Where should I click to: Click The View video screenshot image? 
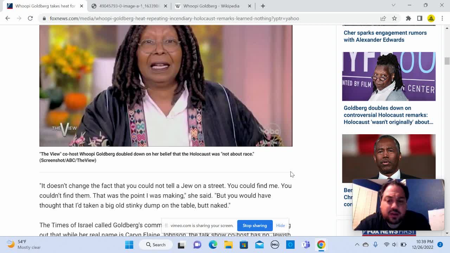pos(166,85)
